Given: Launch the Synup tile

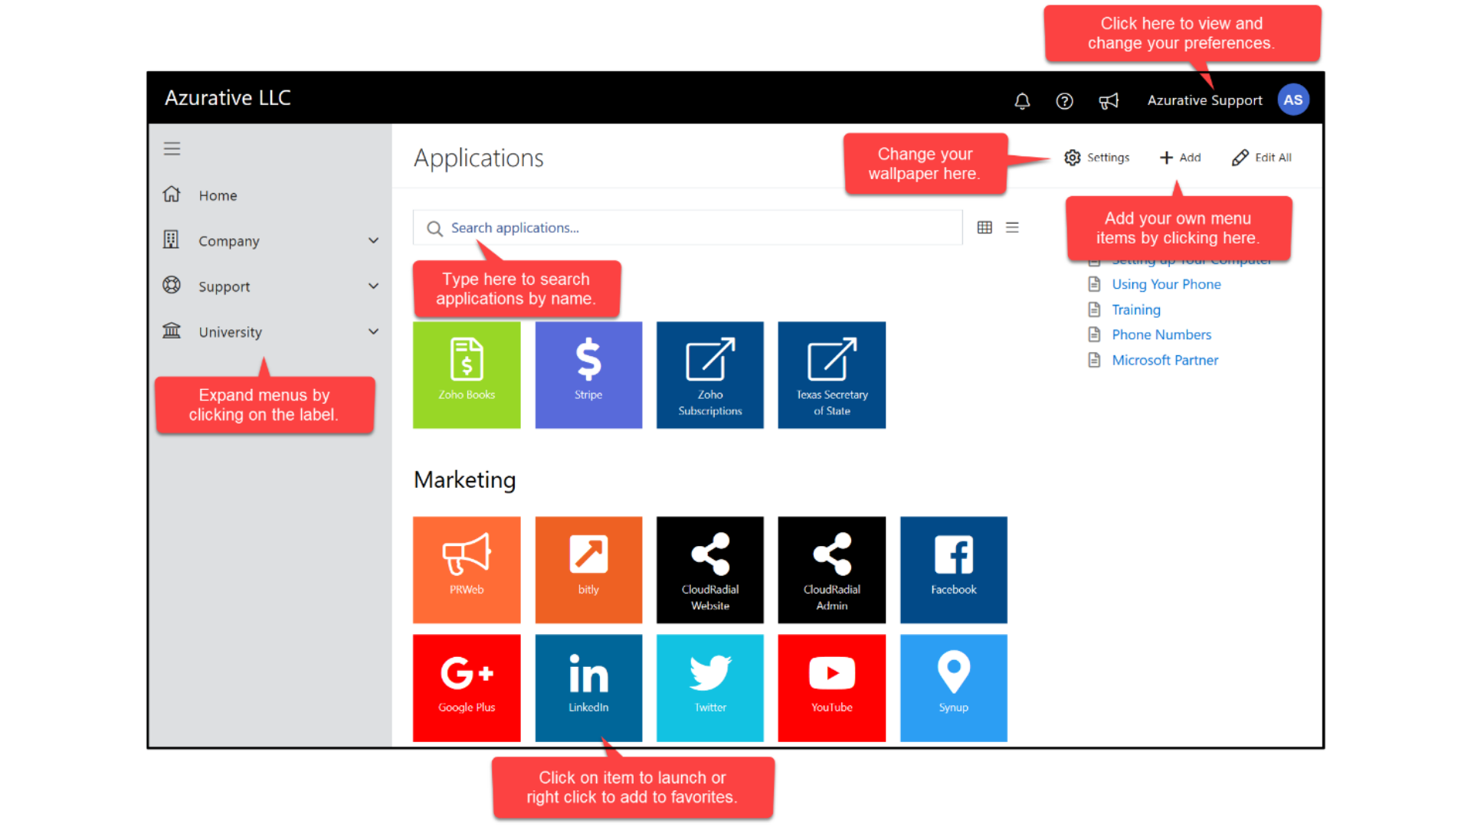Looking at the screenshot, I should tap(954, 688).
